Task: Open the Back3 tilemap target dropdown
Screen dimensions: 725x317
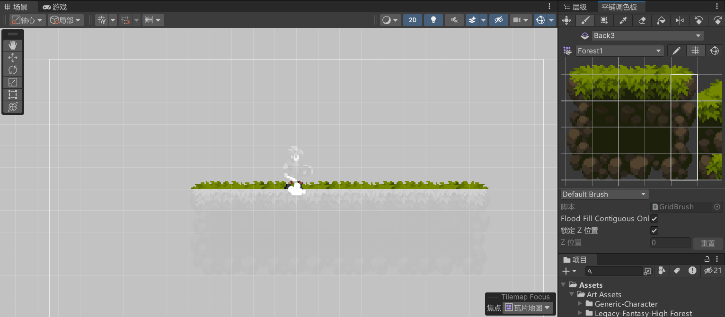Action: pos(646,35)
